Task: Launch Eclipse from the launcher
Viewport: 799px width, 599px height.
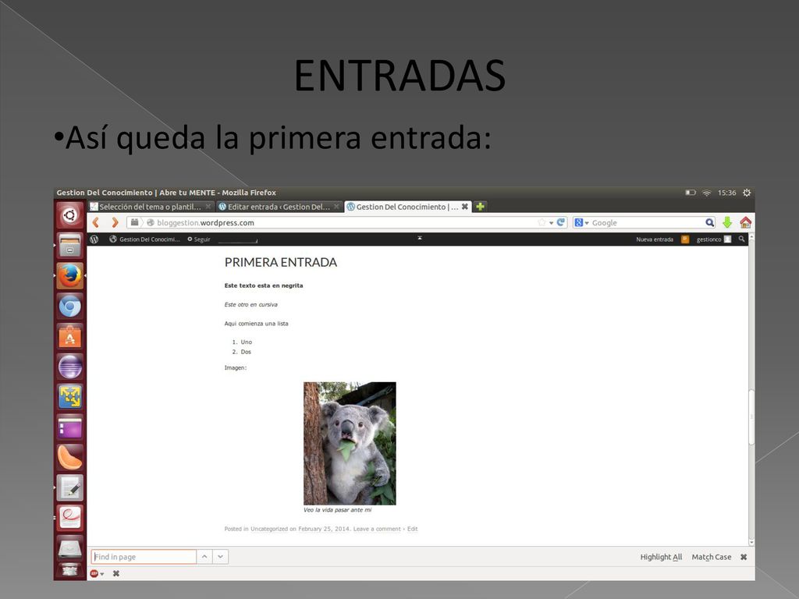Action: [x=69, y=367]
